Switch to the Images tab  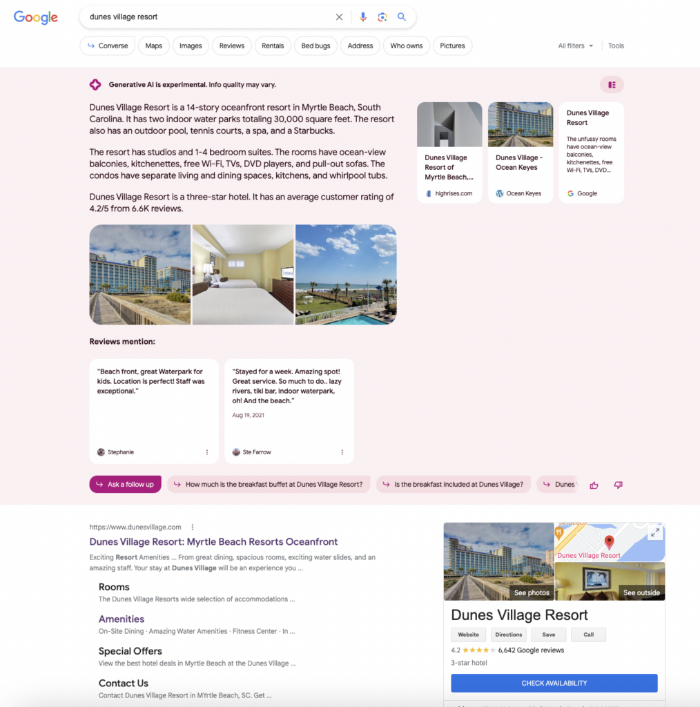tap(191, 46)
